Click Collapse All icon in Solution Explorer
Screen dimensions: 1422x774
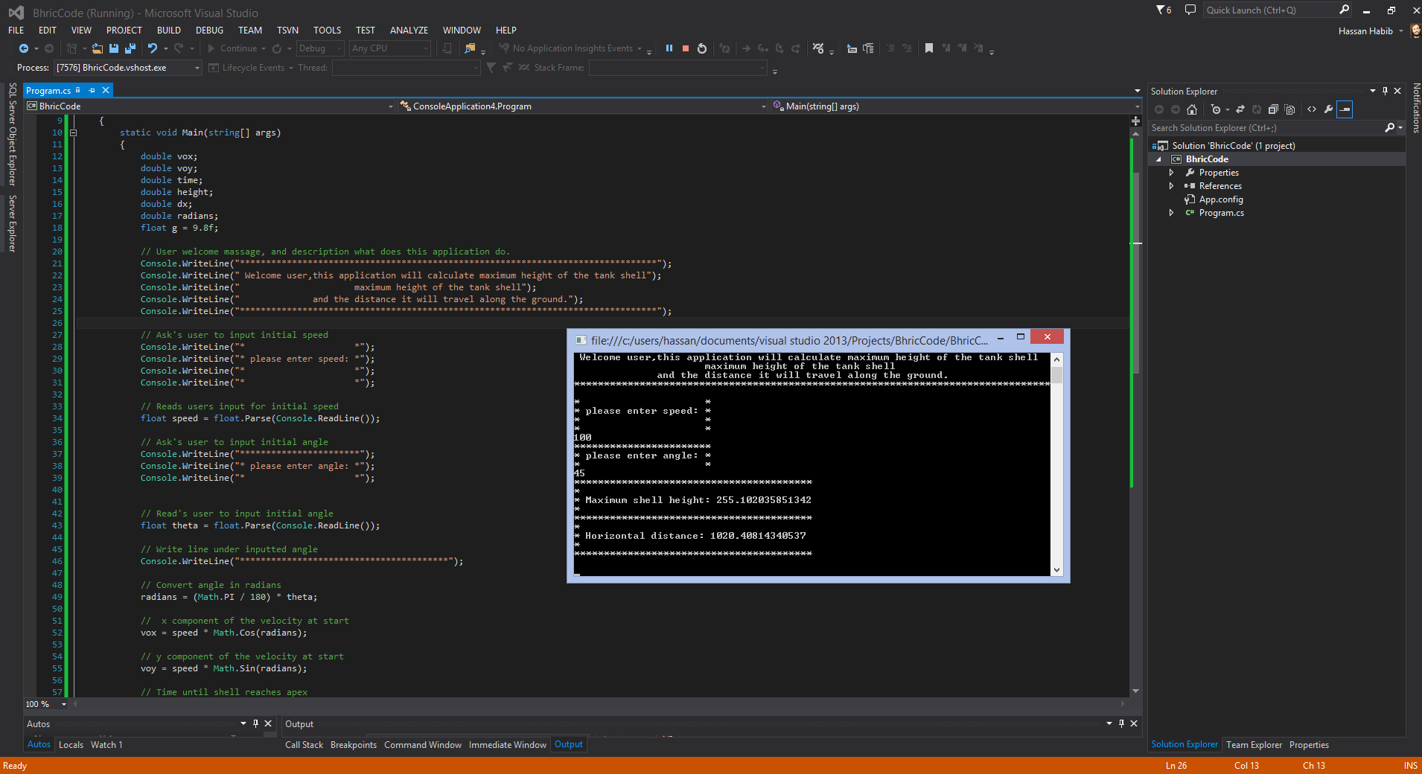(1273, 109)
